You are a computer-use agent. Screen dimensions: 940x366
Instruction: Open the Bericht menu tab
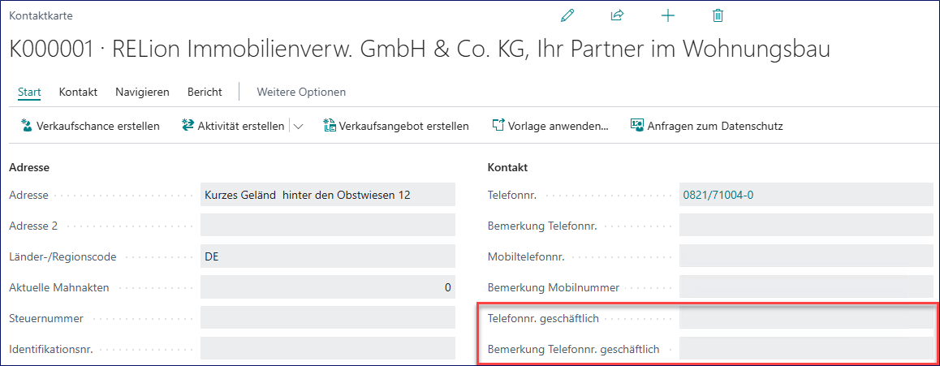point(205,92)
